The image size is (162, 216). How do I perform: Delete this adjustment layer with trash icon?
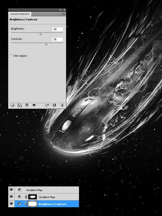[x=62, y=105]
